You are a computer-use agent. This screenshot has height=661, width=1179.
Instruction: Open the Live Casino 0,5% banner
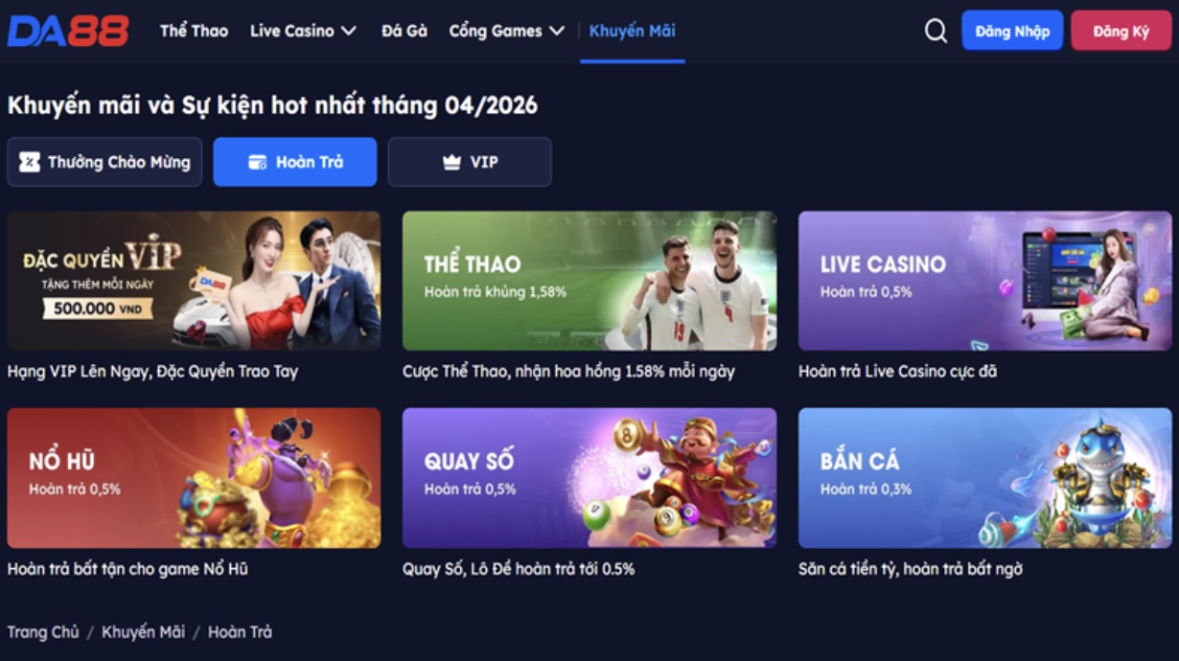(984, 281)
